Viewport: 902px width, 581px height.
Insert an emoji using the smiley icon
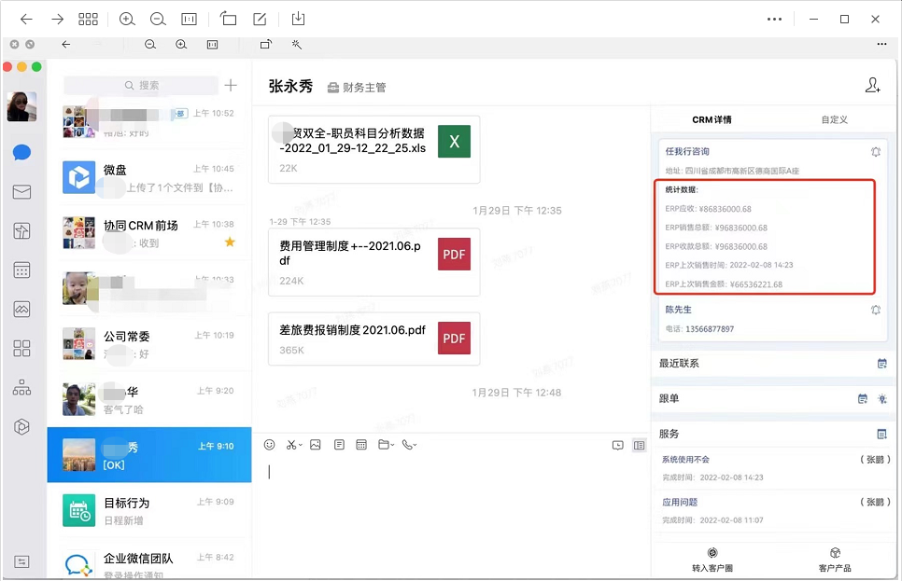[x=271, y=445]
